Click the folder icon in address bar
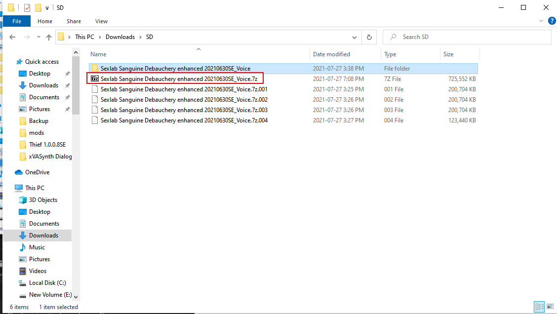557x314 pixels. click(x=61, y=37)
